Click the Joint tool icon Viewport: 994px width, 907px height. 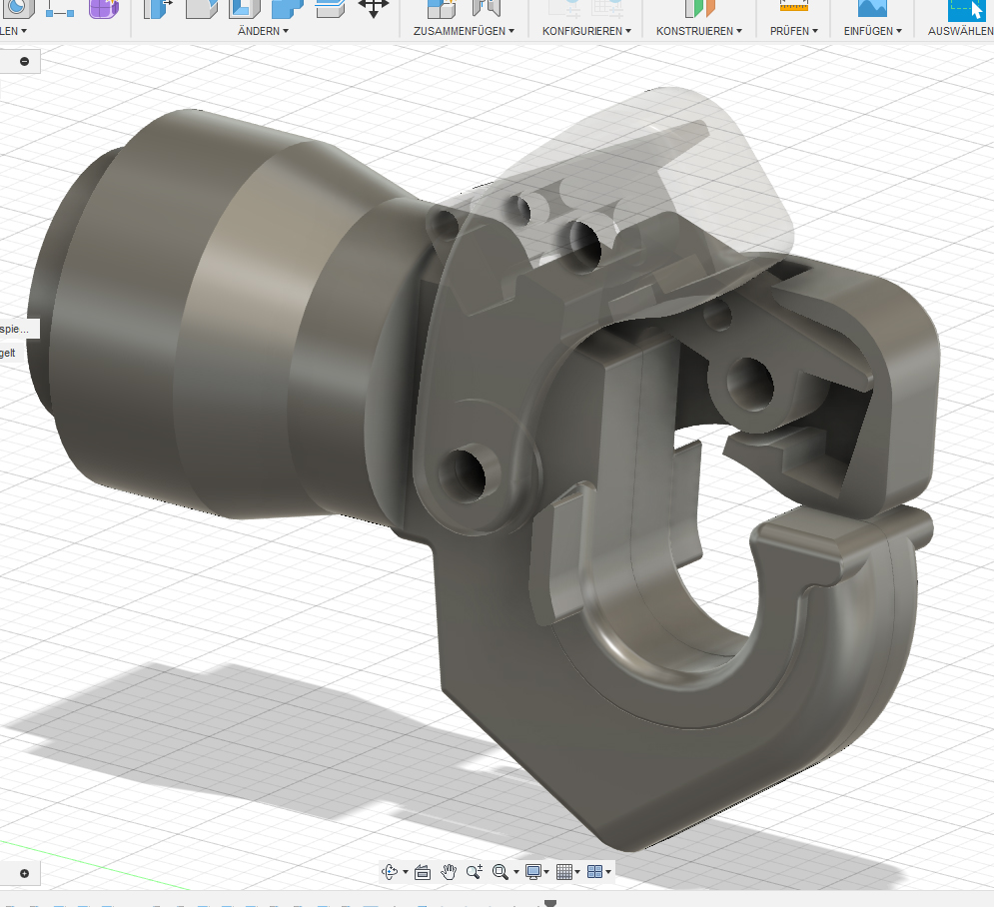click(x=487, y=8)
